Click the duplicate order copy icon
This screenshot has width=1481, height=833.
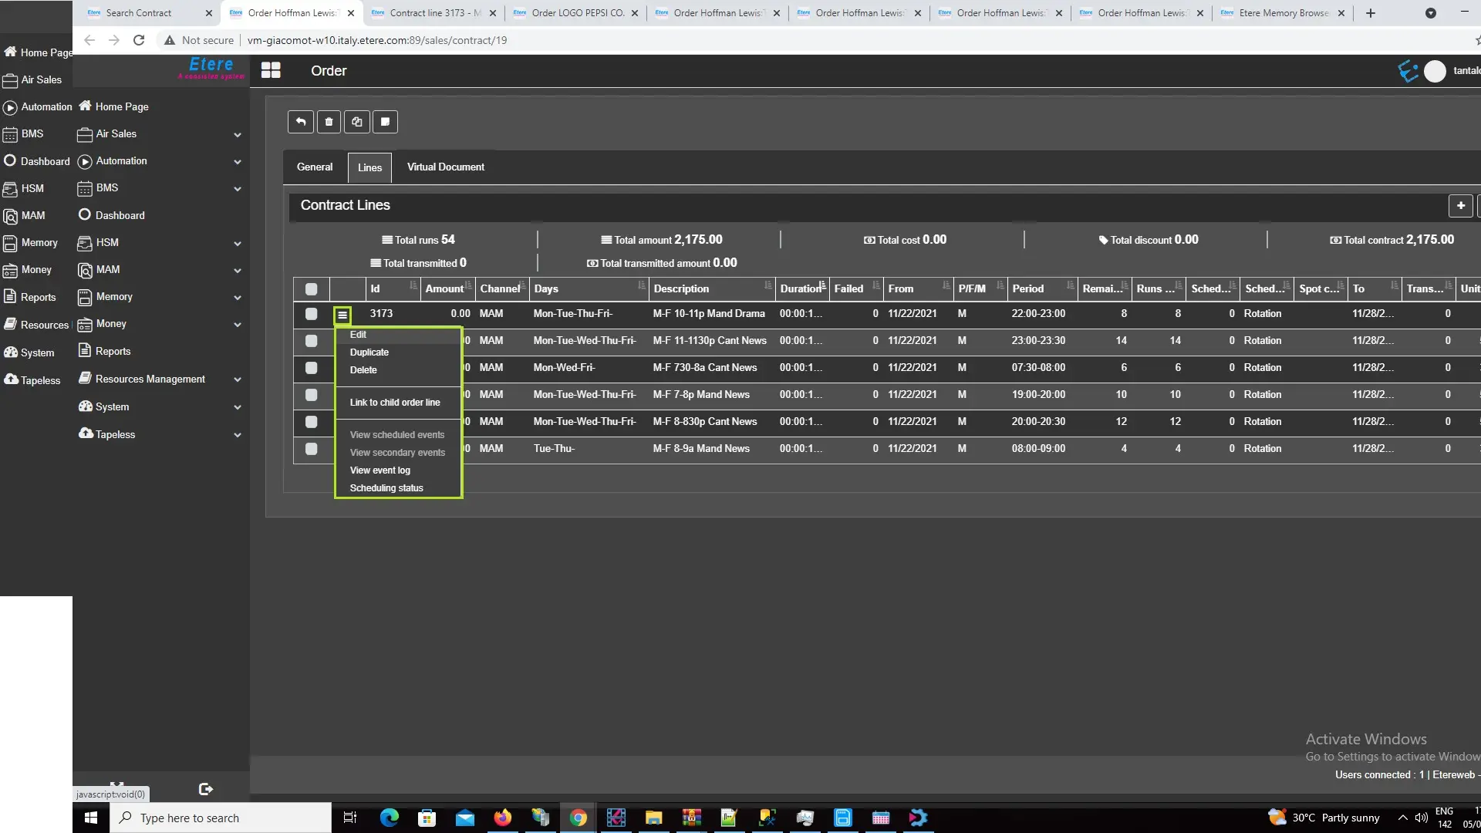(356, 122)
